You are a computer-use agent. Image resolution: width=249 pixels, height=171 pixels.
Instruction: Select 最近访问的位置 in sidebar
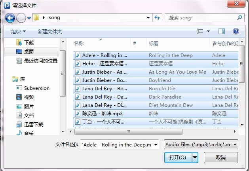click(41, 61)
